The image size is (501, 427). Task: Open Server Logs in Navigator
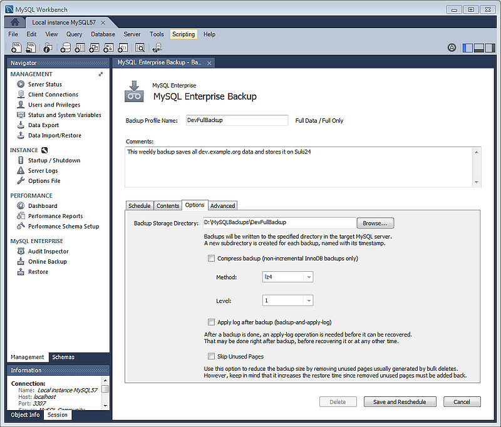43,170
